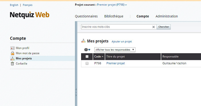This screenshot has width=201, height=106.
Task: Clear the keyword search with the X icon
Action: pos(153,27)
